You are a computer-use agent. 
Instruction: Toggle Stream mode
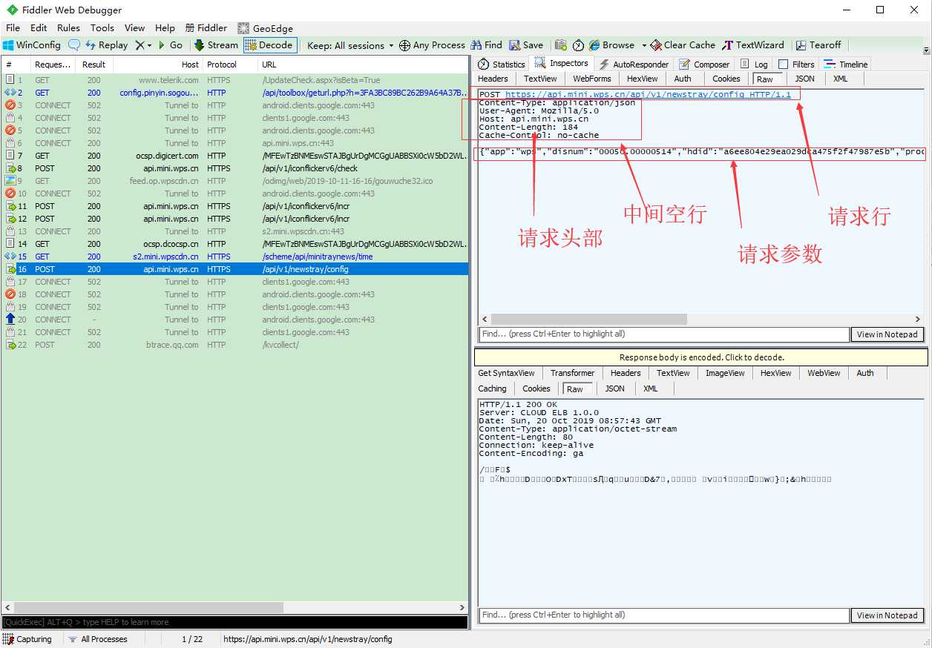tap(216, 45)
